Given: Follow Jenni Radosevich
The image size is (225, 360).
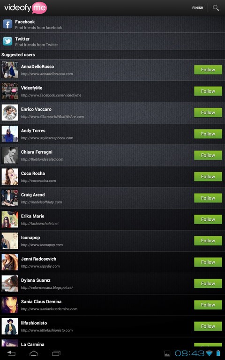Looking at the screenshot, I should click(x=208, y=262).
